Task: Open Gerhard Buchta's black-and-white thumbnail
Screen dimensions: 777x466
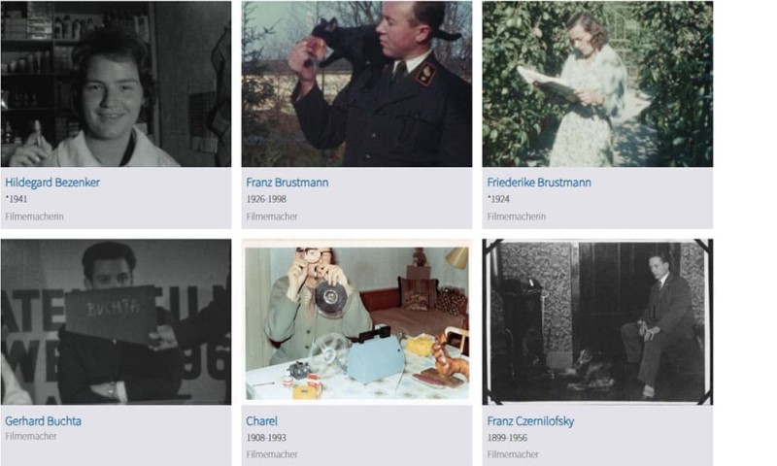Action: (x=116, y=322)
